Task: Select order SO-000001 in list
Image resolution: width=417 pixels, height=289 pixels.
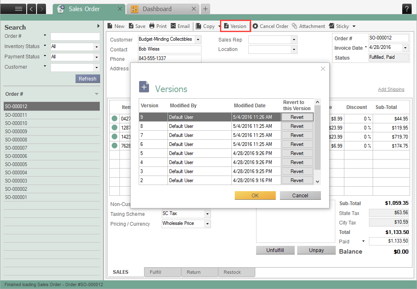Action: [52, 197]
